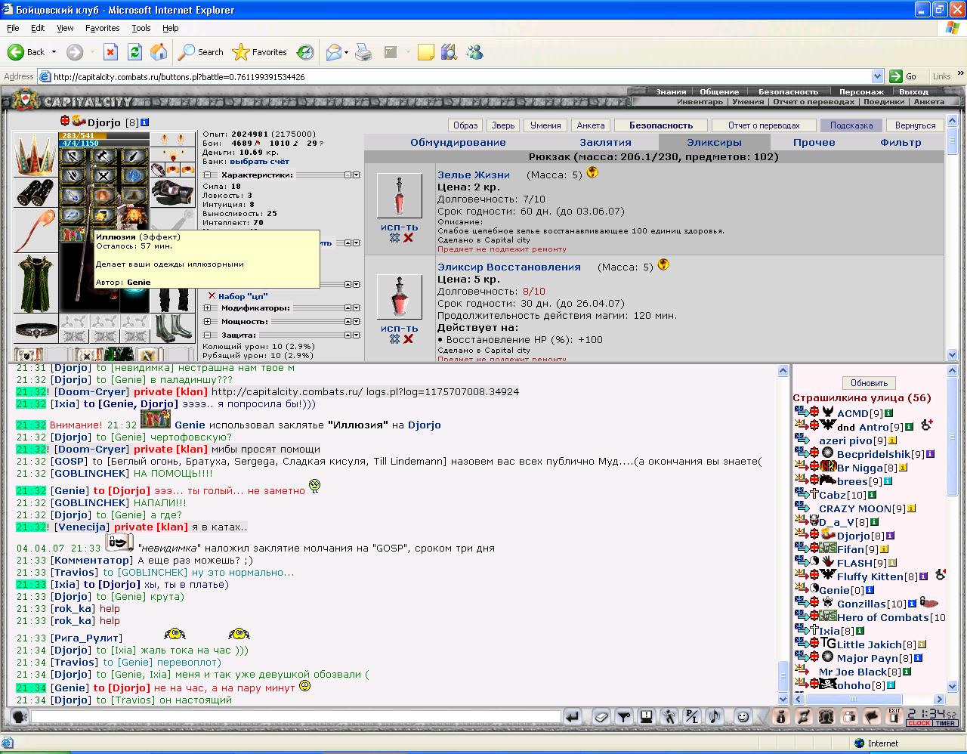Switch bottom display to TIMER mode
The width and height of the screenshot is (967, 754).
[x=946, y=723]
